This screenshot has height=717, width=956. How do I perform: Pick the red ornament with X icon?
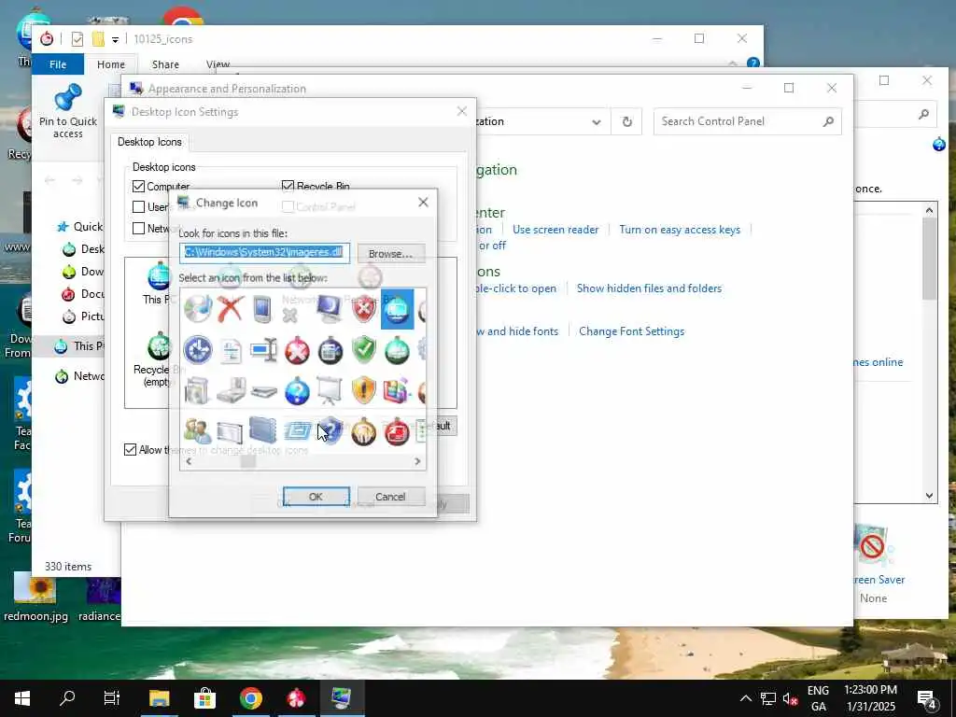click(297, 351)
